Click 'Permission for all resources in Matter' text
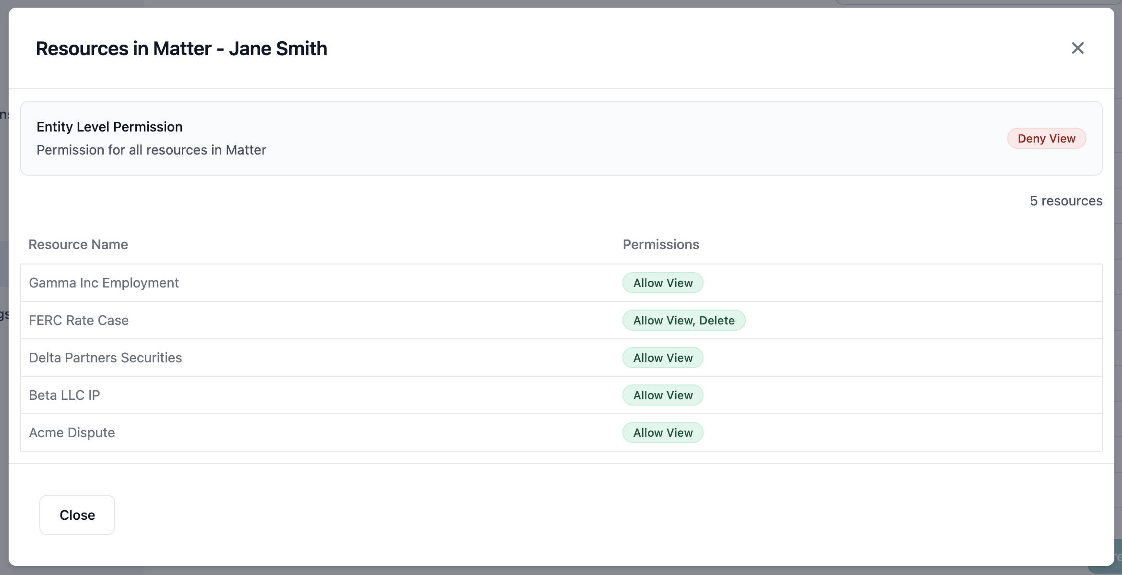This screenshot has height=575, width=1122. 151,150
